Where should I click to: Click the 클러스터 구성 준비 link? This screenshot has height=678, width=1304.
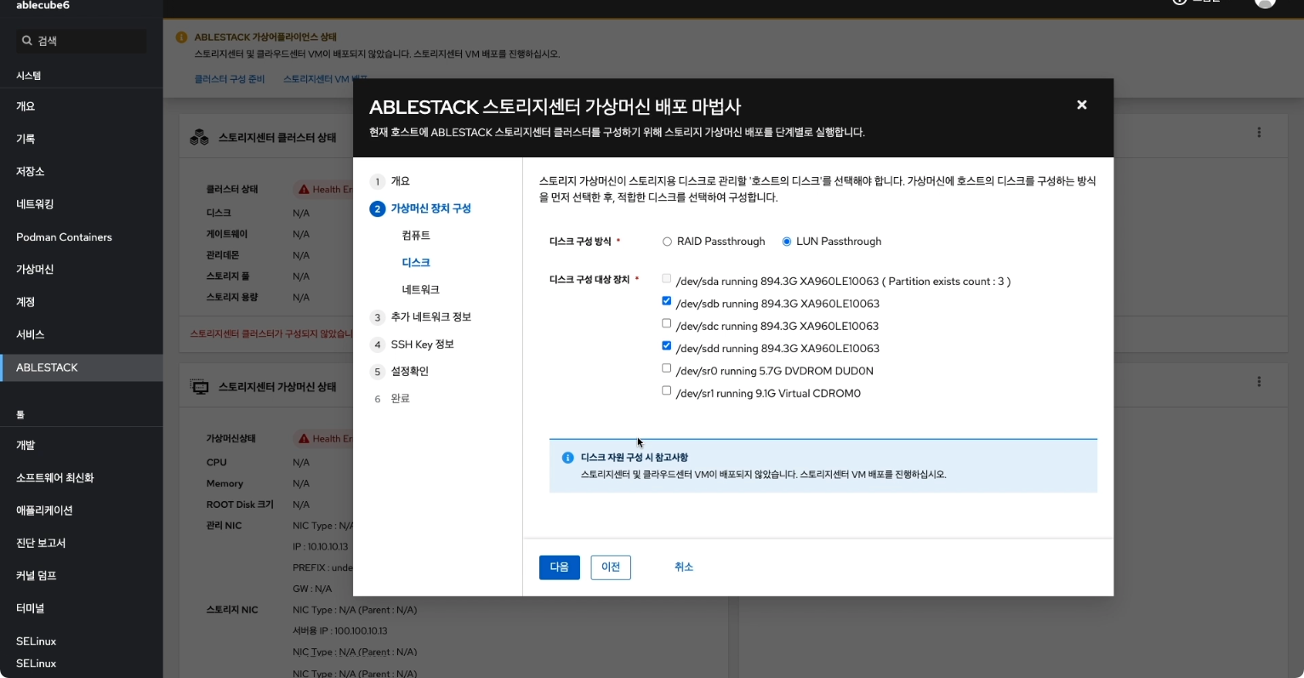[x=230, y=79]
